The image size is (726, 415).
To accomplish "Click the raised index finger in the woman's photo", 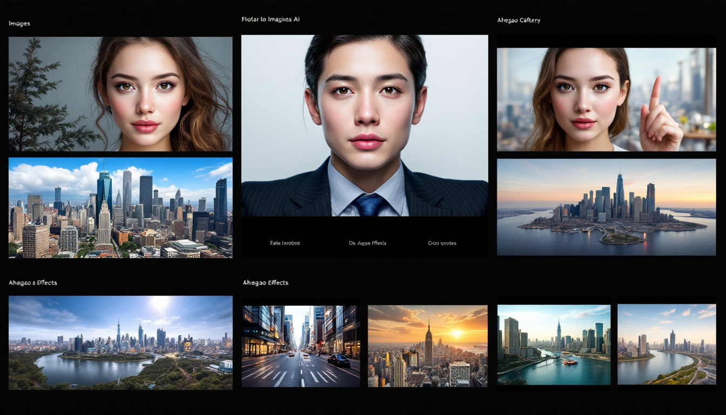I will (655, 93).
